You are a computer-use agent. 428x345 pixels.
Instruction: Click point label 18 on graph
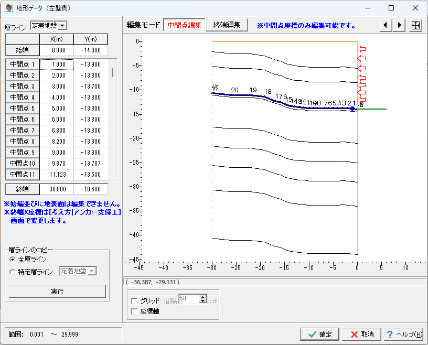coord(268,92)
